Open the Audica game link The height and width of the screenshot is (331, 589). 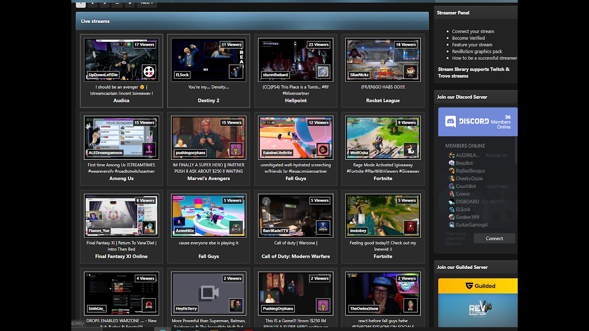click(121, 100)
